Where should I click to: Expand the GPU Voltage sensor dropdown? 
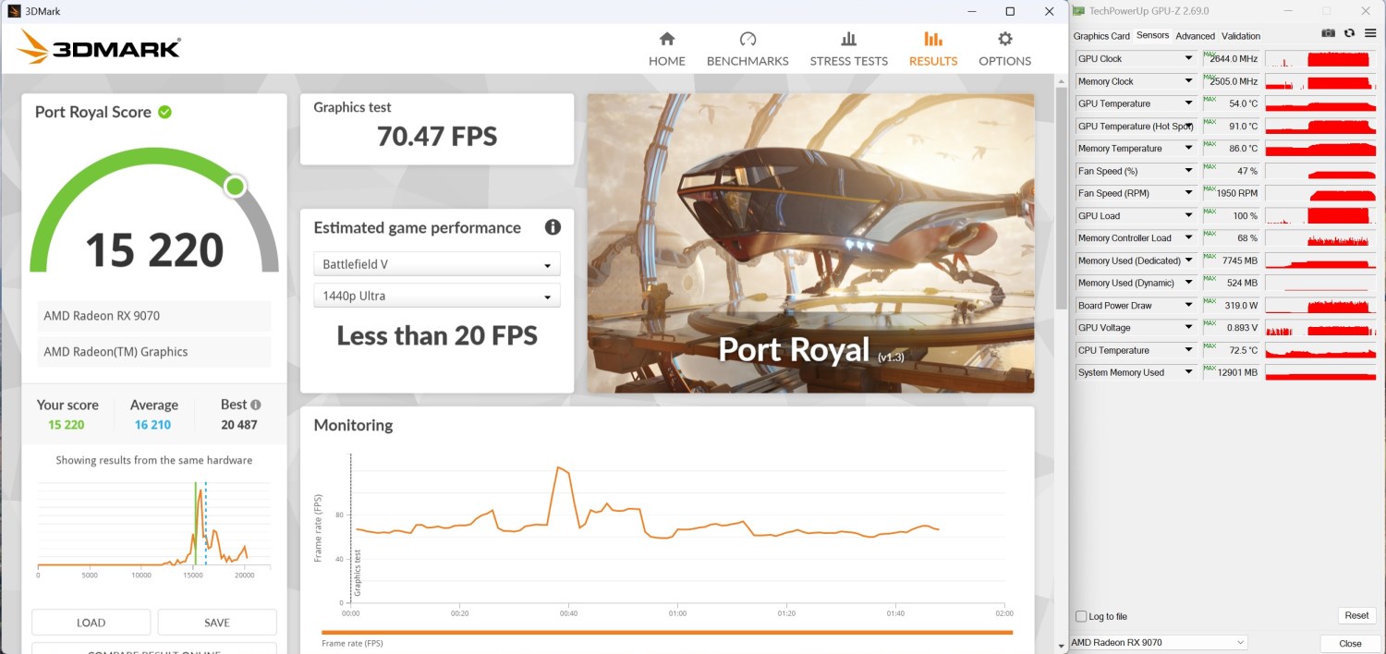1189,328
